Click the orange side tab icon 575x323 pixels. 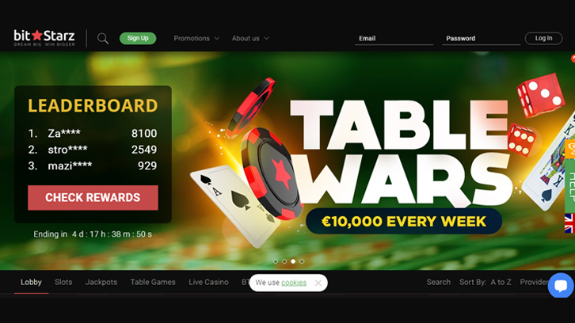570,149
